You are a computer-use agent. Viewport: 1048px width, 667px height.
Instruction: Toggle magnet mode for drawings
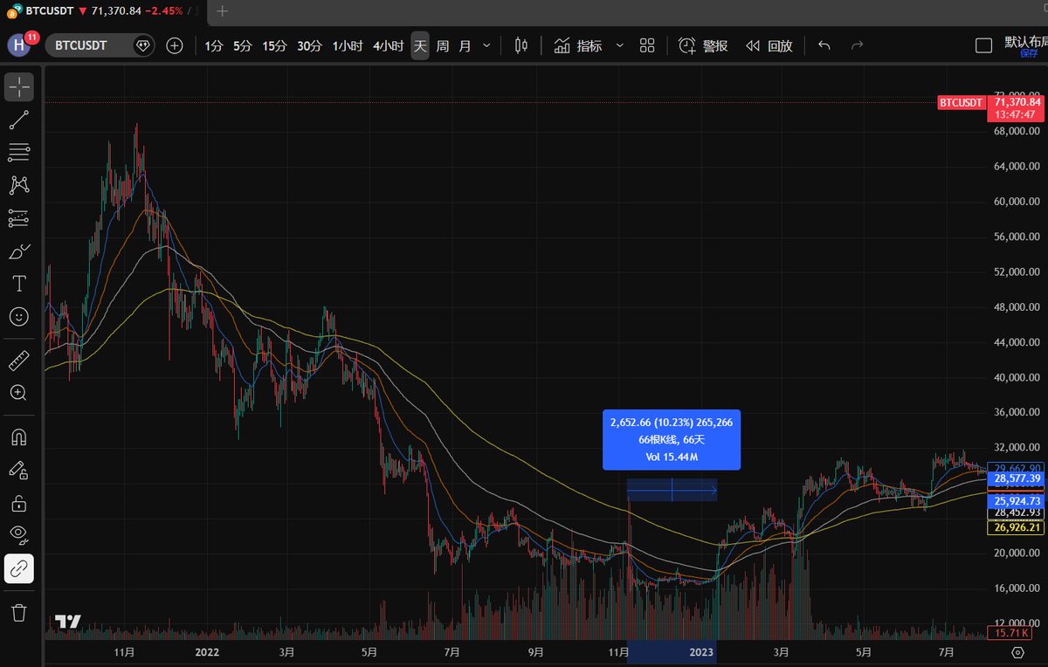(19, 437)
